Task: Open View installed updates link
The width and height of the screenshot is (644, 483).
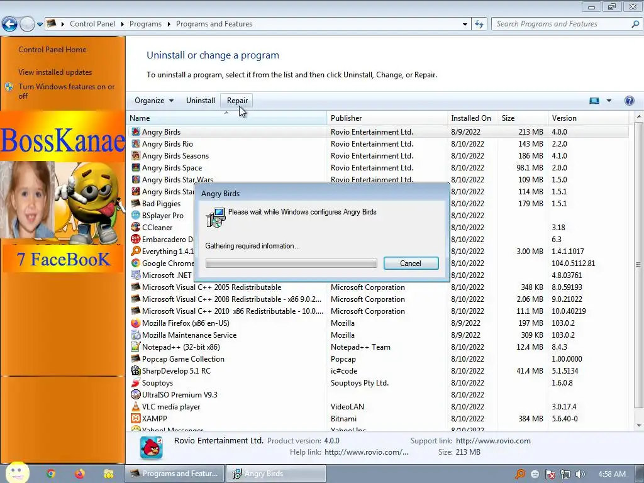Action: [55, 72]
